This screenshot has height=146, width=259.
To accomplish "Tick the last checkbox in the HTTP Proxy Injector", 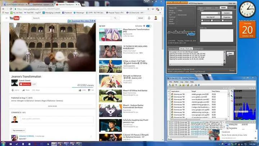I will [223, 21].
